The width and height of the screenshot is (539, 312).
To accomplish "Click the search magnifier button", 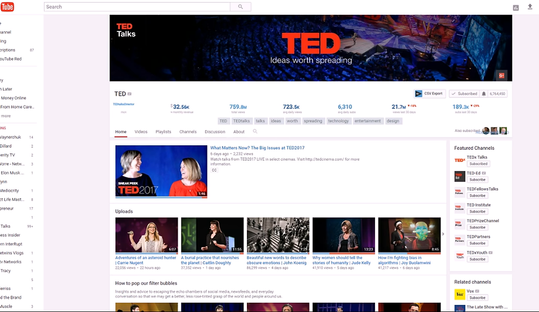I will tap(240, 7).
